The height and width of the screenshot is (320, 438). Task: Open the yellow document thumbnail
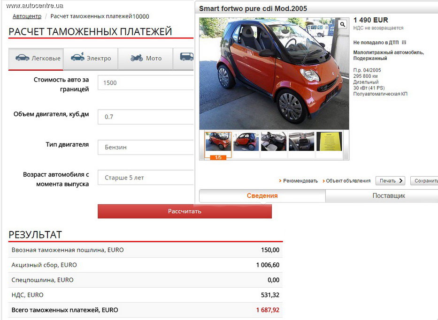point(329,141)
